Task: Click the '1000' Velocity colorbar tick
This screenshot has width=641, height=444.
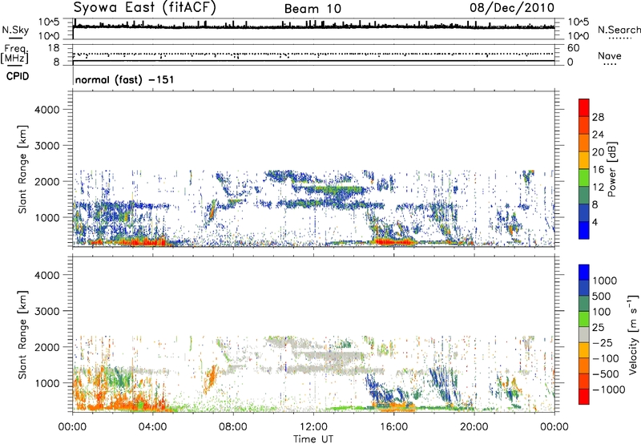Action: [605, 281]
